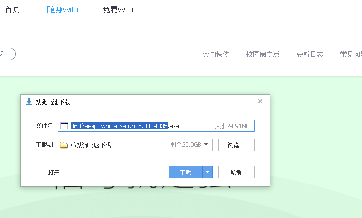Open the 更新日志 link
This screenshot has width=362, height=218.
pos(310,54)
